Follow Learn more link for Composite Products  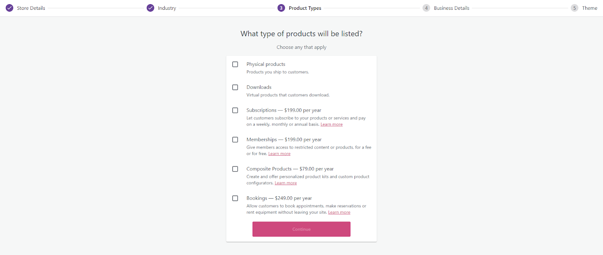tap(286, 183)
